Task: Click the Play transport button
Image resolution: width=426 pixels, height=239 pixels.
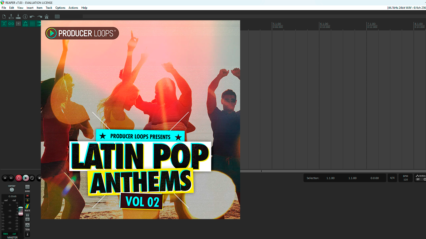Action: pyautogui.click(x=26, y=178)
